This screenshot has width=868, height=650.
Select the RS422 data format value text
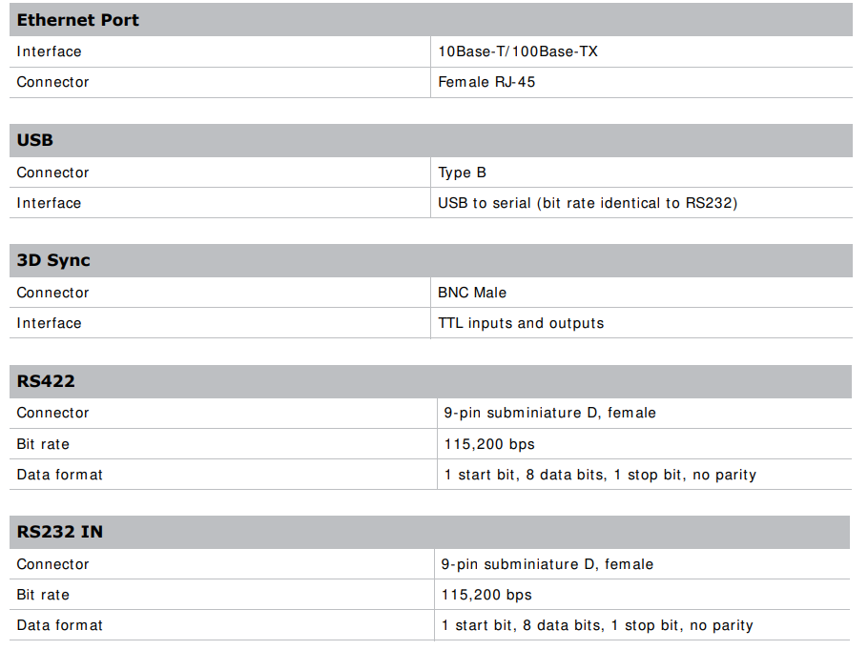(x=600, y=475)
